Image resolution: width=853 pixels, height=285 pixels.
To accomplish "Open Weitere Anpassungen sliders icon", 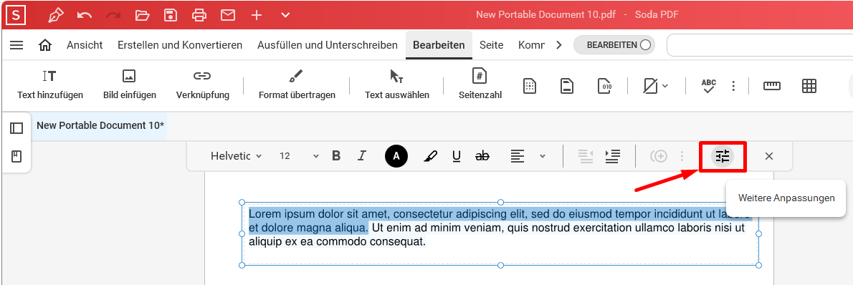I will click(x=723, y=157).
